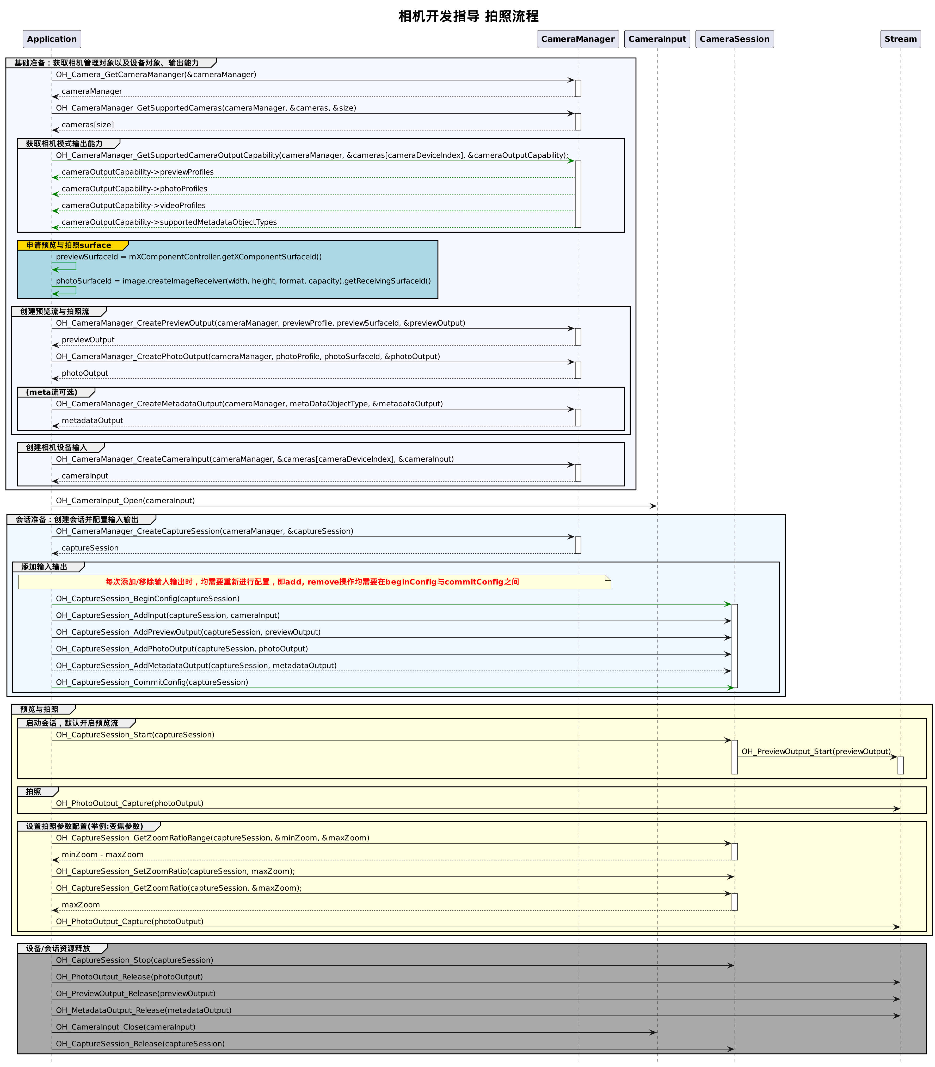Click the 预览与拍照 group frame label
The height and width of the screenshot is (1067, 935).
pyautogui.click(x=39, y=709)
